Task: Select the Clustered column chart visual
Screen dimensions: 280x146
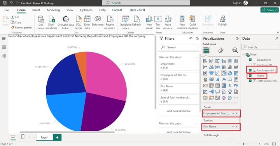Action: 224,61
